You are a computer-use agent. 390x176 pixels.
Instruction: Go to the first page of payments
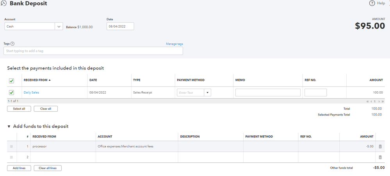[x=367, y=101]
